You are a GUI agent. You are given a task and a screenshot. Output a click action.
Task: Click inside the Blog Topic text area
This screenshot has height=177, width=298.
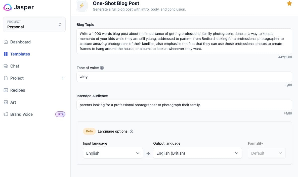(x=184, y=41)
